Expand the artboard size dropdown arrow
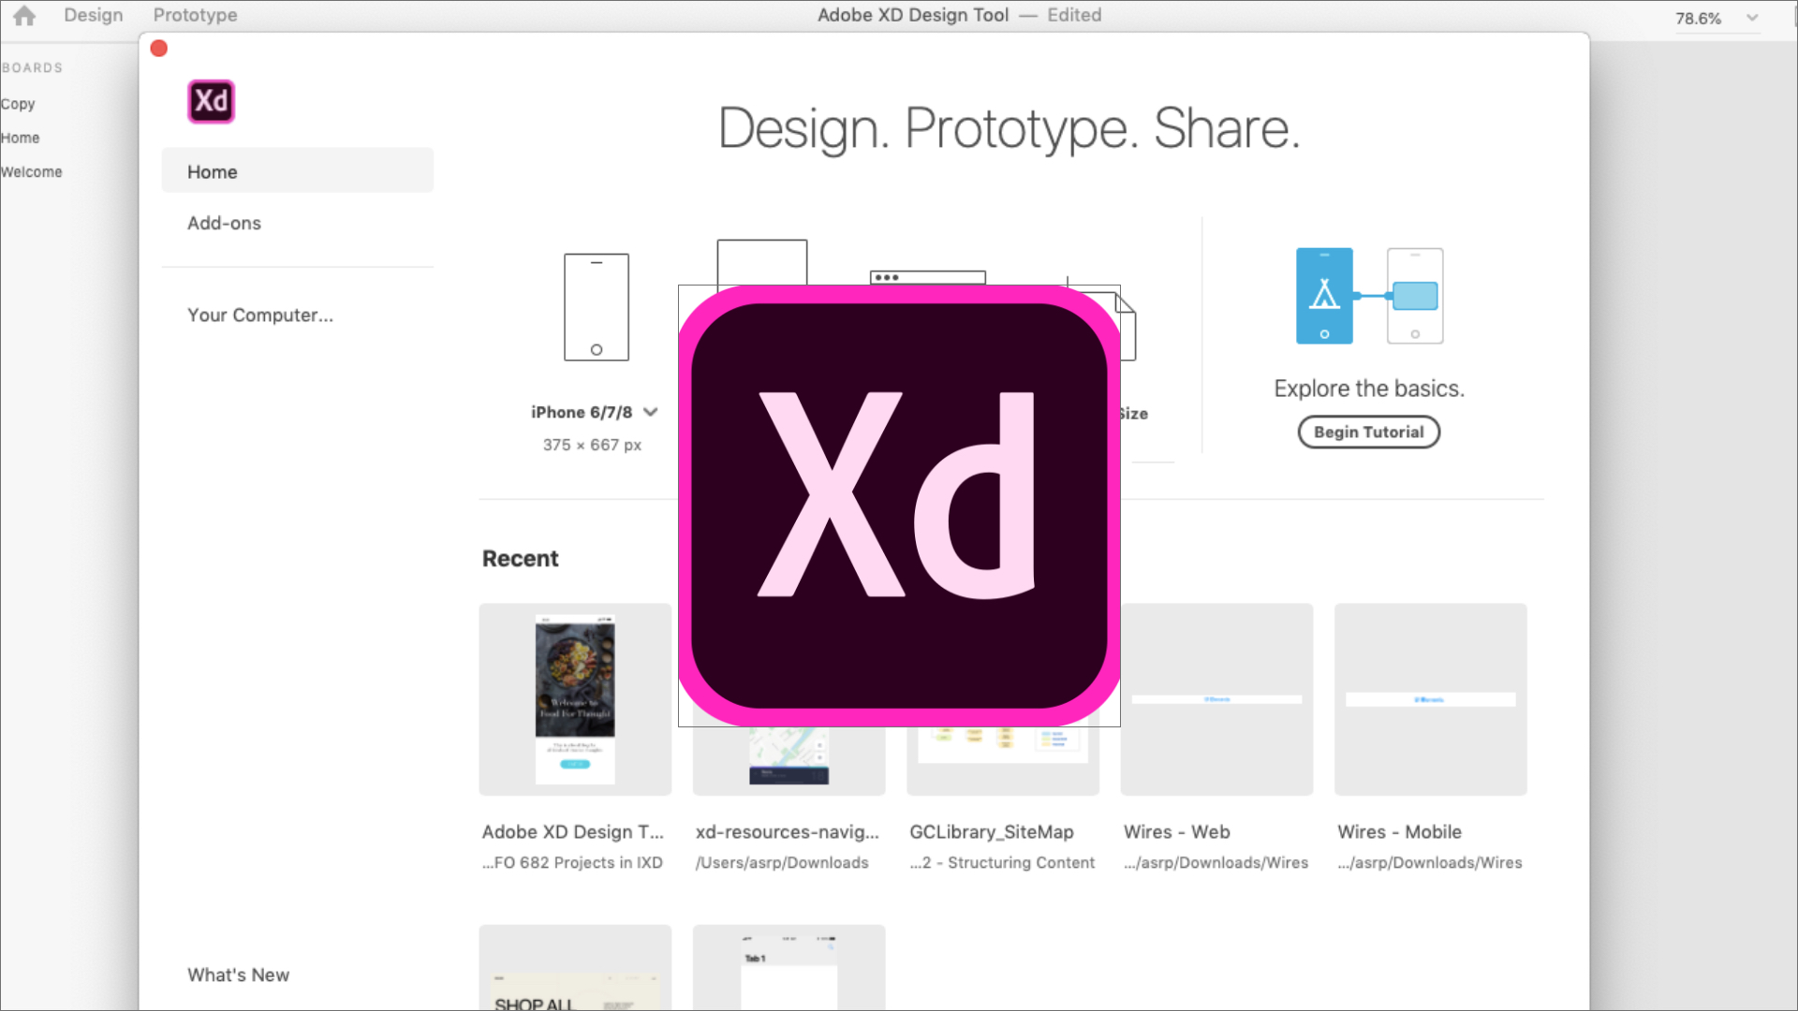The width and height of the screenshot is (1798, 1011). (x=651, y=411)
